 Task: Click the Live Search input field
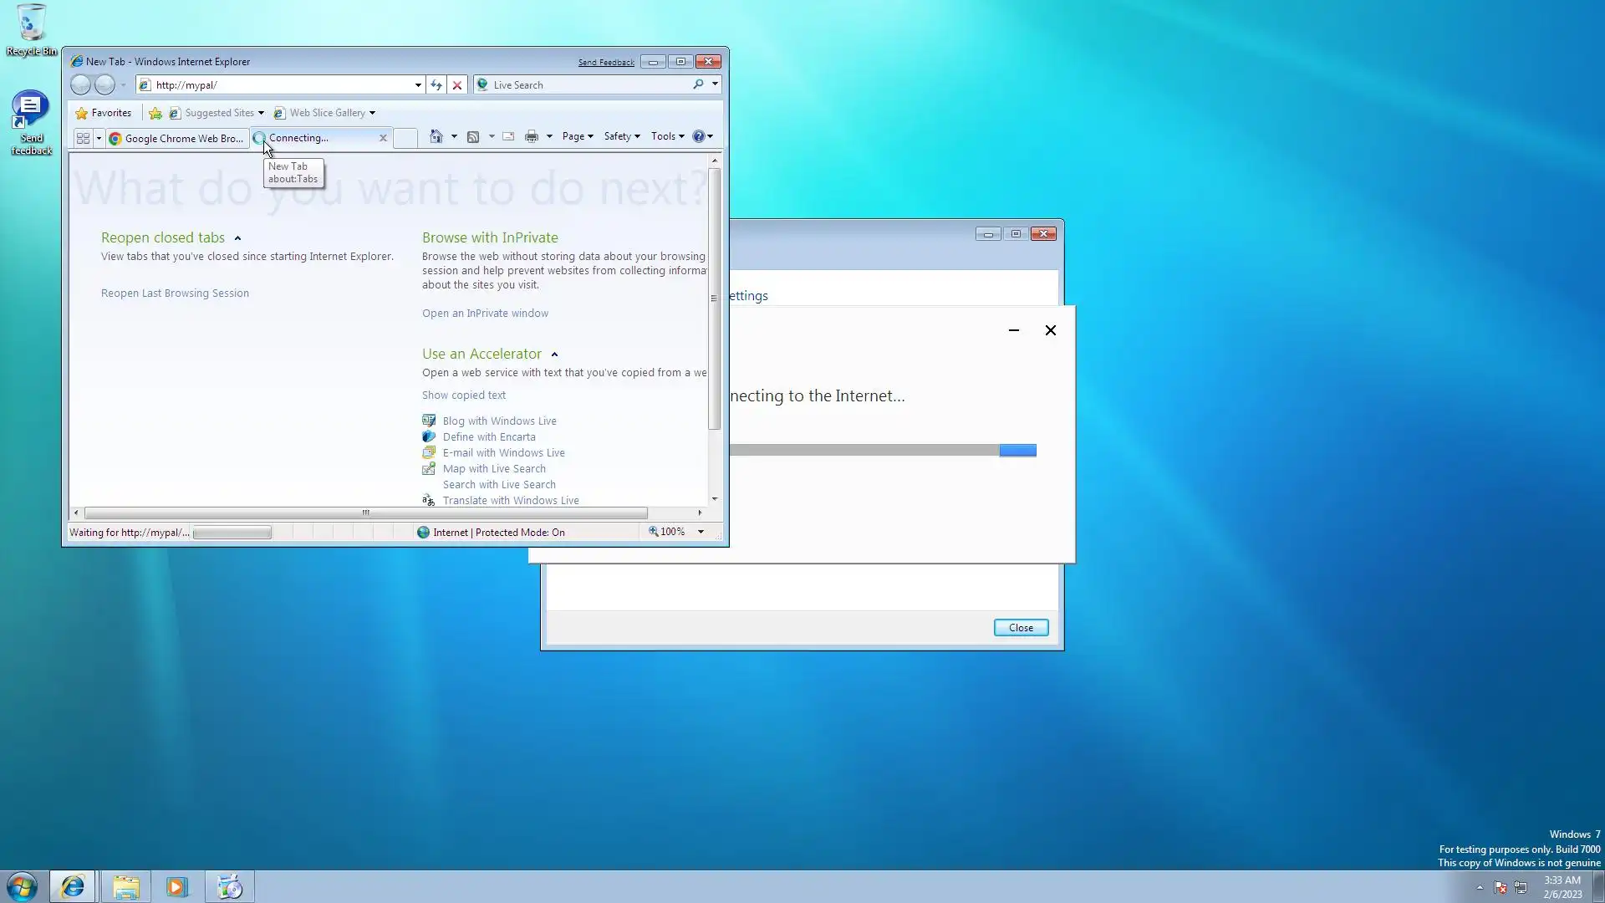tap(585, 84)
